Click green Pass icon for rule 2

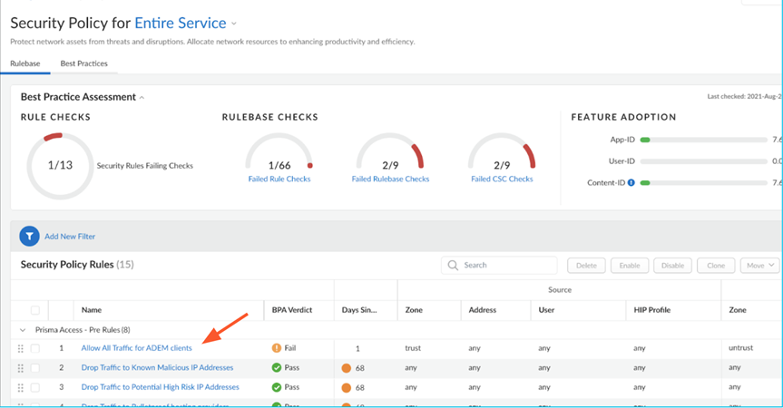coord(276,368)
